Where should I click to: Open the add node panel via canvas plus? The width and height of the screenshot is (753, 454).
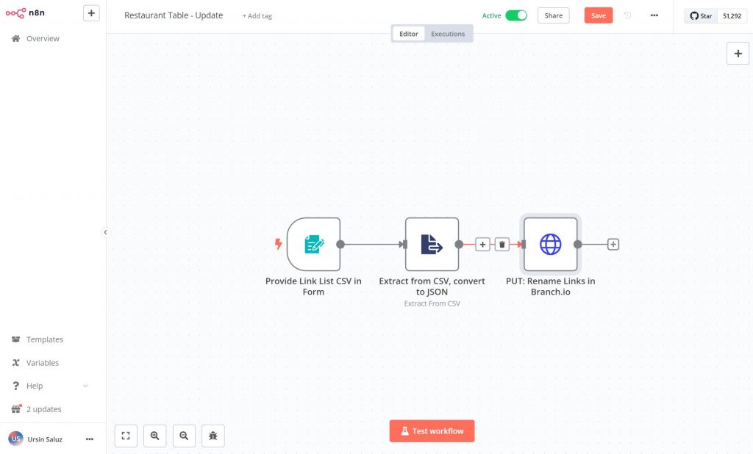pyautogui.click(x=738, y=54)
